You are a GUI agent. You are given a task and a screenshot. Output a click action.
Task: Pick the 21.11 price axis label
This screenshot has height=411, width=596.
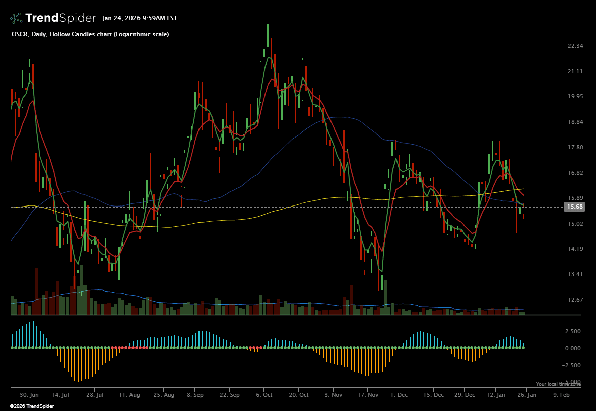pyautogui.click(x=575, y=72)
